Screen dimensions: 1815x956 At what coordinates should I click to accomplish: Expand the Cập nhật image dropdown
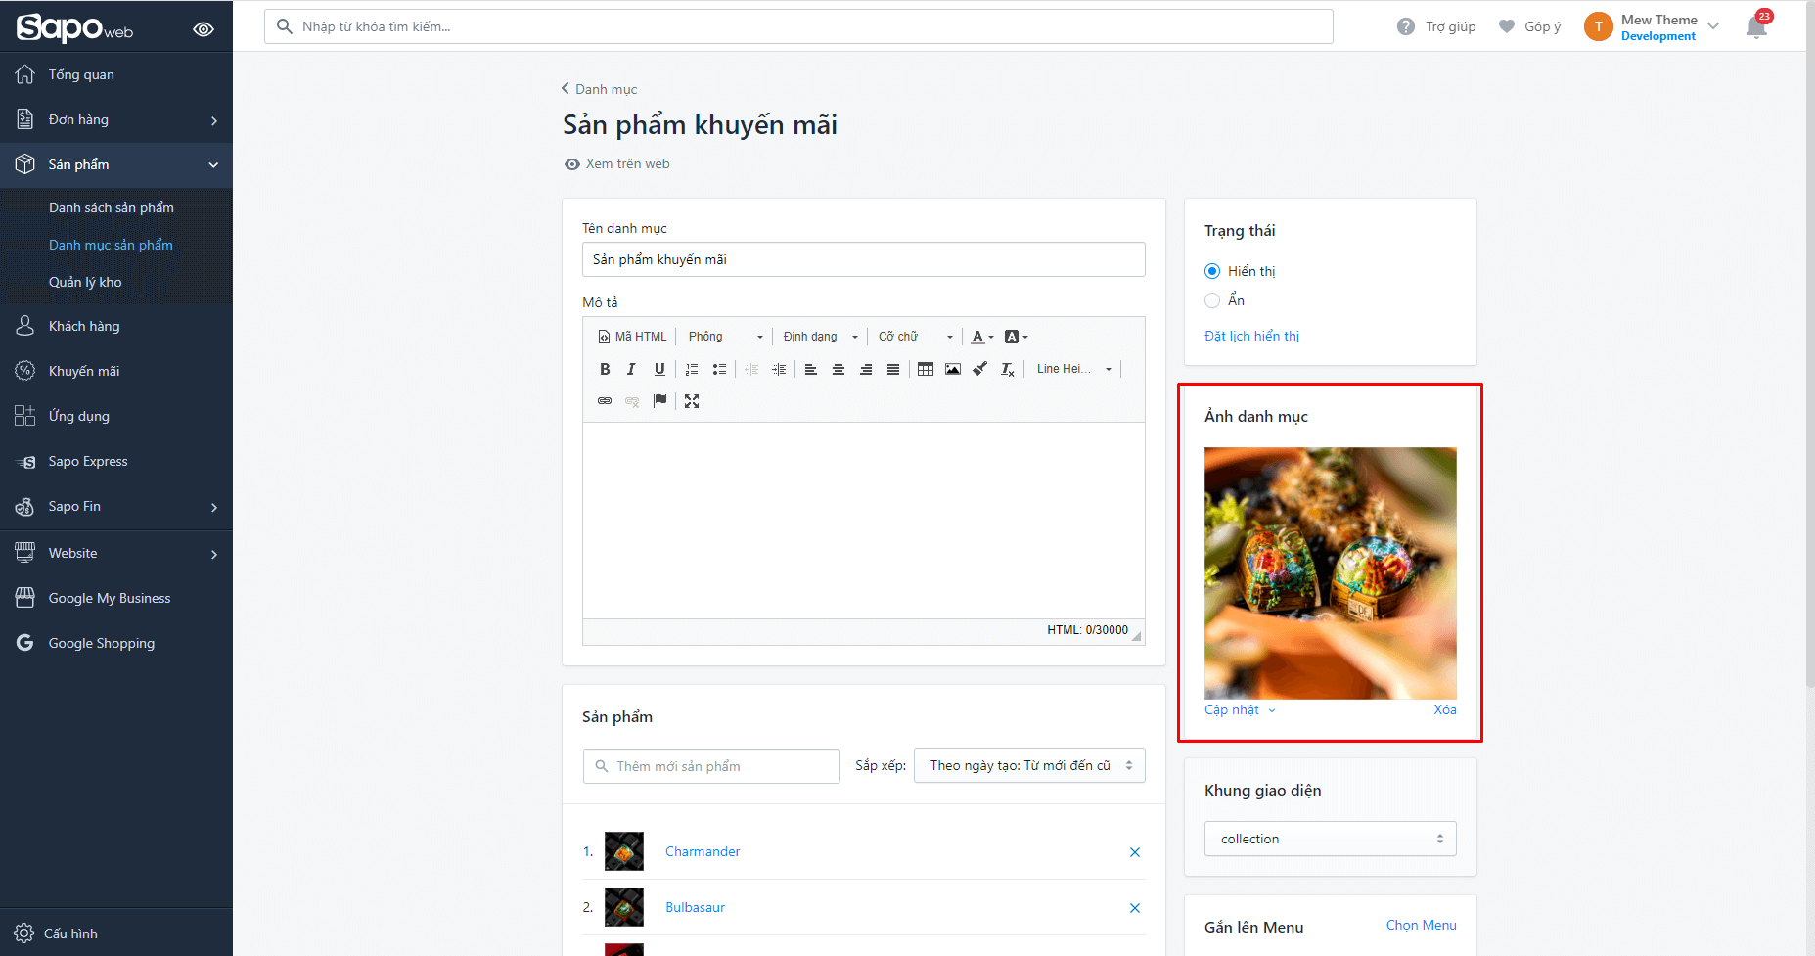click(1240, 710)
